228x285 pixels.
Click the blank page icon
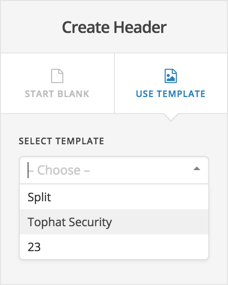57,76
